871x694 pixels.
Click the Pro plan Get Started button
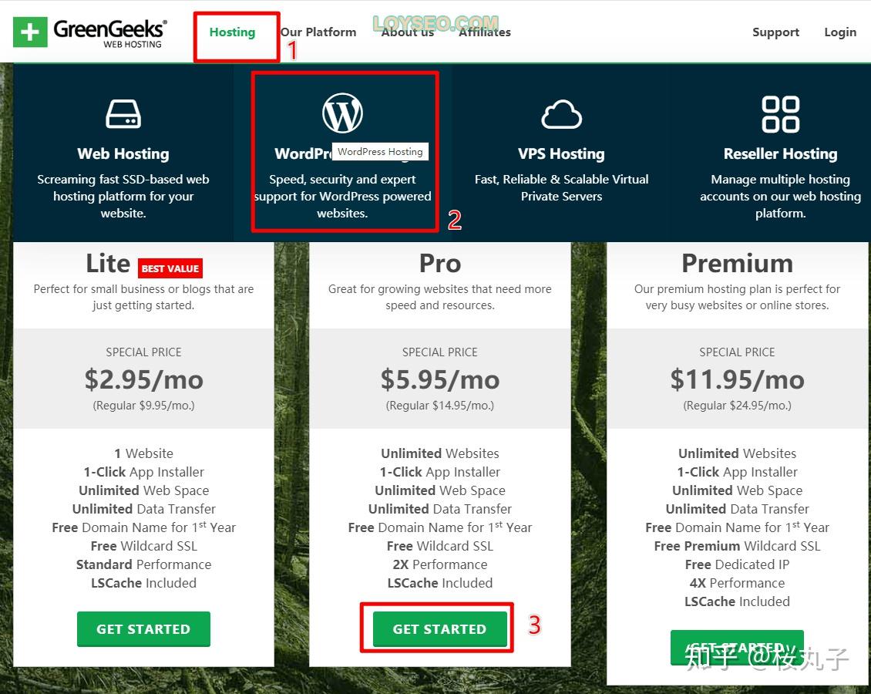coord(440,629)
